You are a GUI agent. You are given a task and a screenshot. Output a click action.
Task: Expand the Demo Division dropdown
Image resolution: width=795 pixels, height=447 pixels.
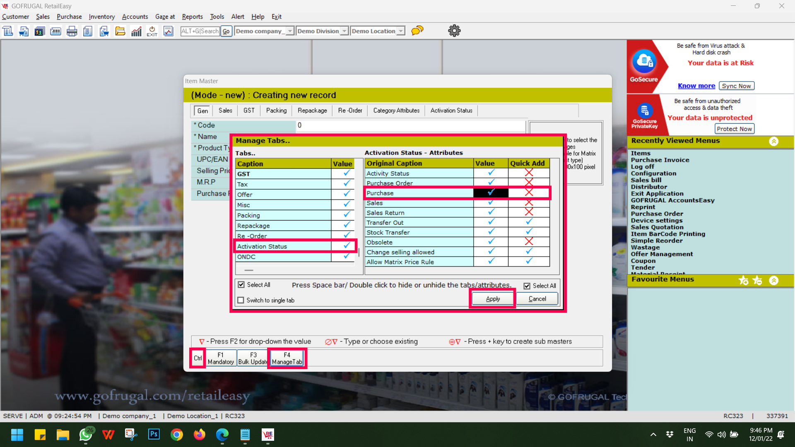(344, 31)
